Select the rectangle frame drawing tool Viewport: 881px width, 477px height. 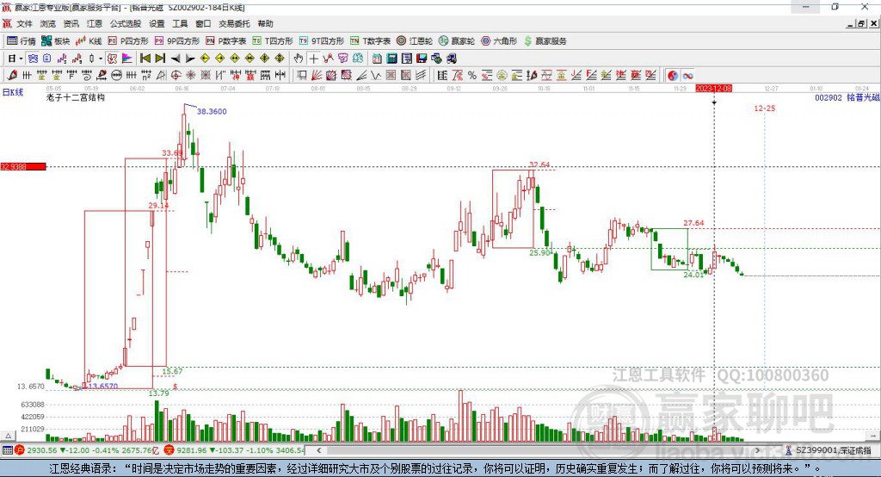[x=302, y=76]
